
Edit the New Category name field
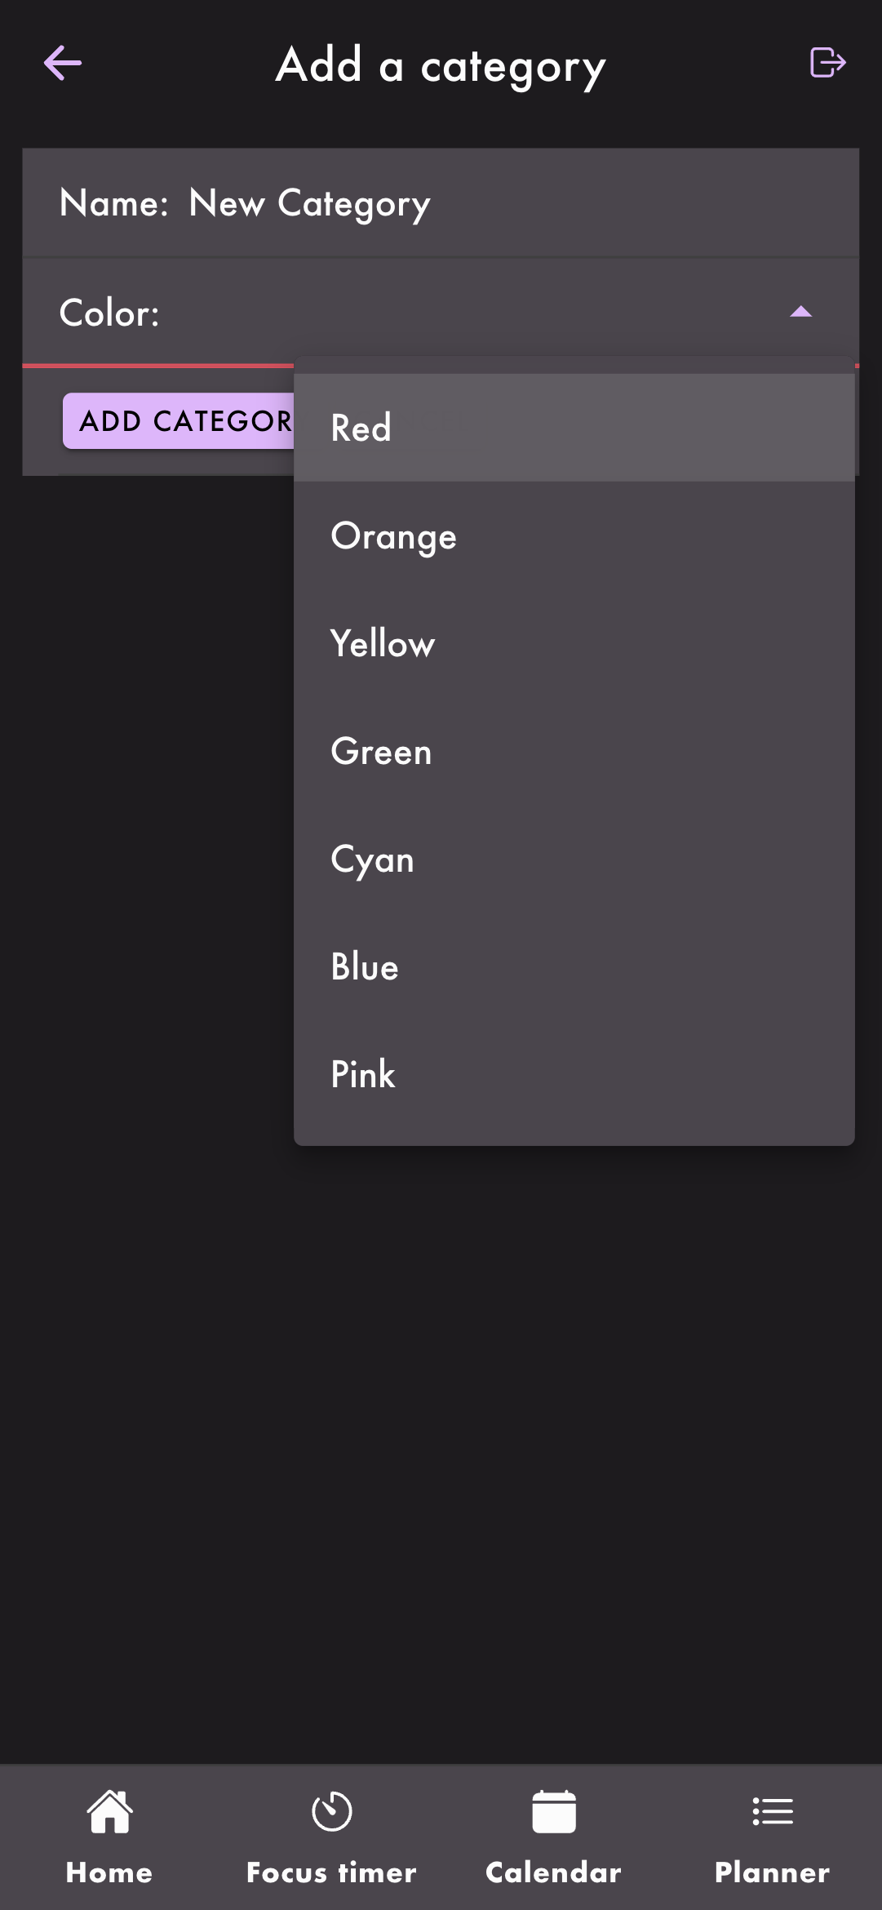pyautogui.click(x=441, y=203)
